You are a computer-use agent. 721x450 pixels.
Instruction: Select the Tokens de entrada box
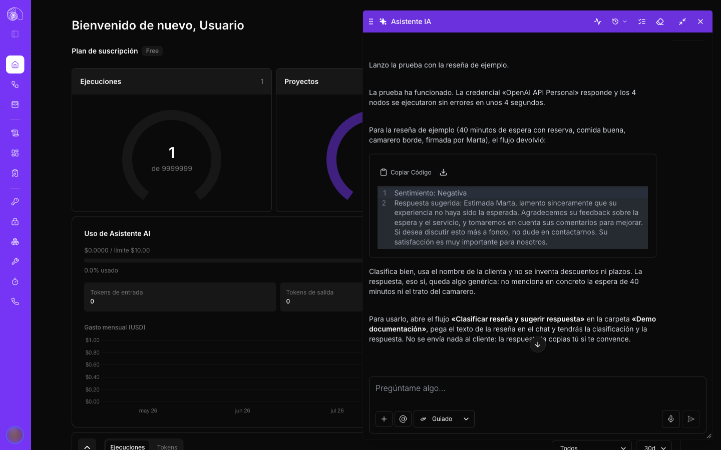(x=180, y=297)
